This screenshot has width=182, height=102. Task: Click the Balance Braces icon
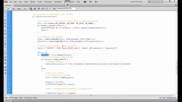(5, 34)
